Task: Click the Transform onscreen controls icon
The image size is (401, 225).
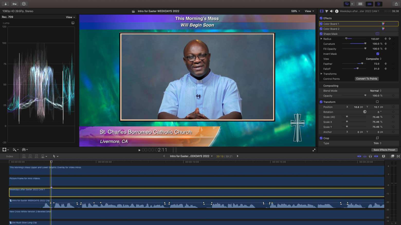Action: point(377,102)
